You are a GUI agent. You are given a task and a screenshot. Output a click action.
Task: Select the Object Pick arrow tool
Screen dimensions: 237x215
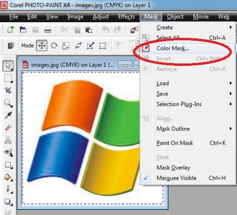8,66
